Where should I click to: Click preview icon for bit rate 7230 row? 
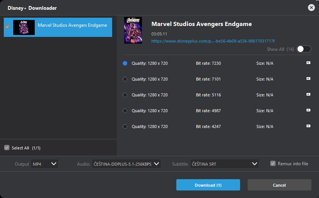click(308, 63)
